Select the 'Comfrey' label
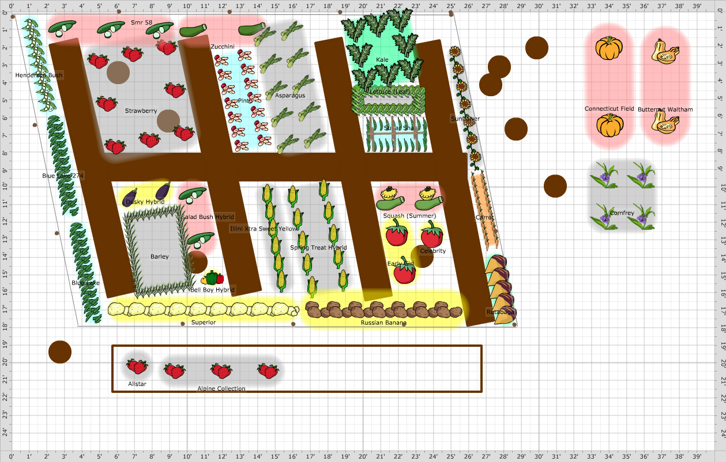 point(622,213)
